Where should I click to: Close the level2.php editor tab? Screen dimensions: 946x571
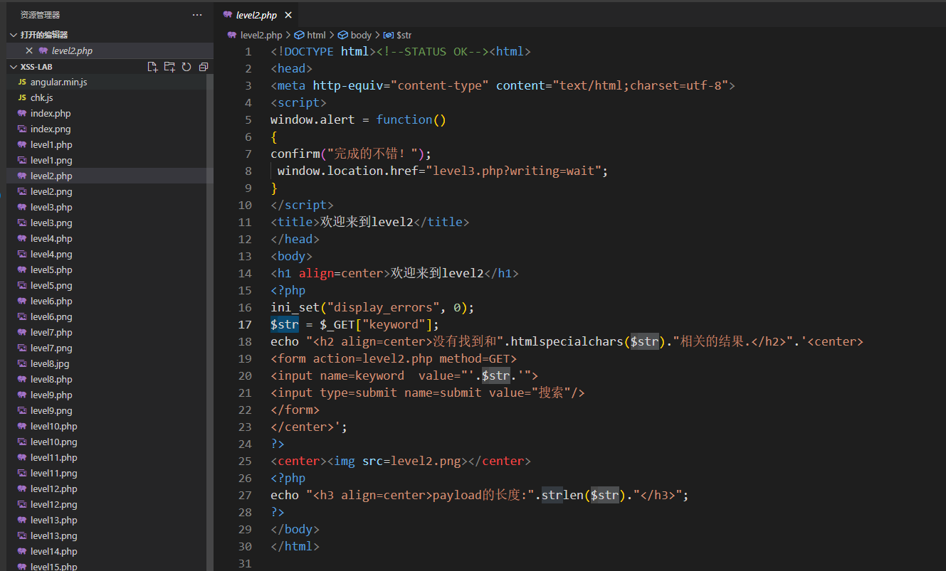(288, 15)
